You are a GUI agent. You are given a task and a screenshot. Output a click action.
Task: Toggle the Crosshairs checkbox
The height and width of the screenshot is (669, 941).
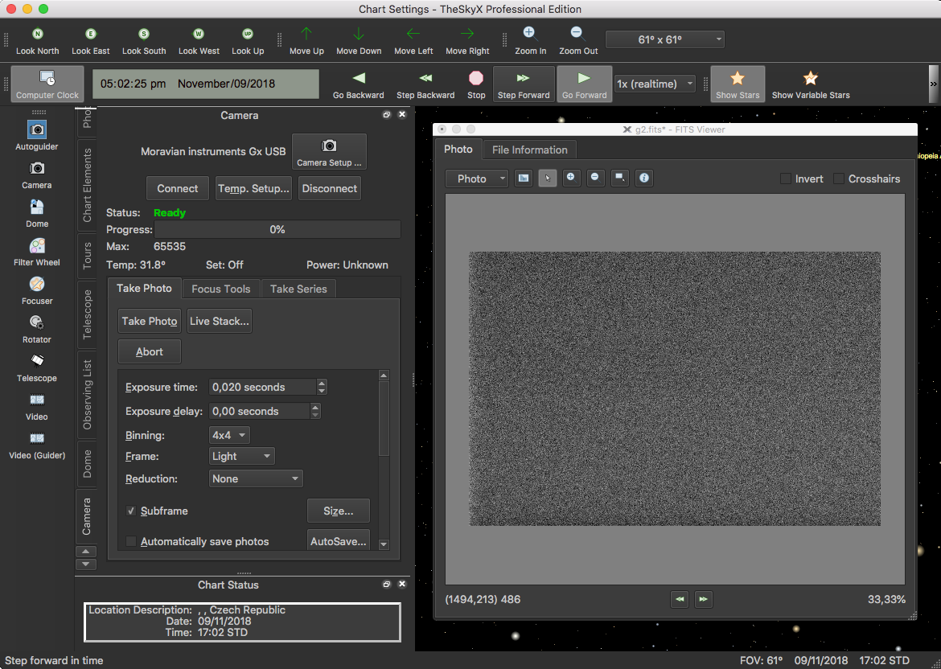pos(839,179)
